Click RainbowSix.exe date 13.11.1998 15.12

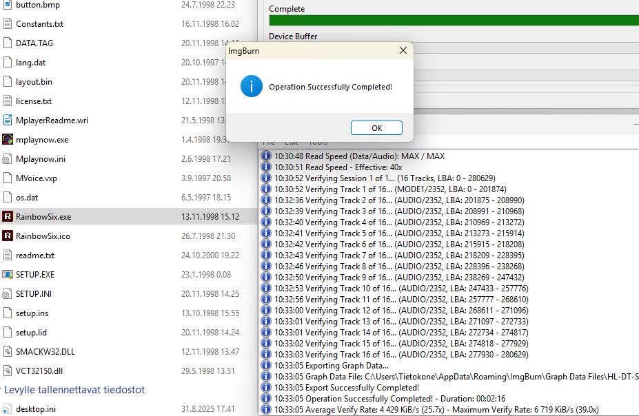click(x=210, y=216)
